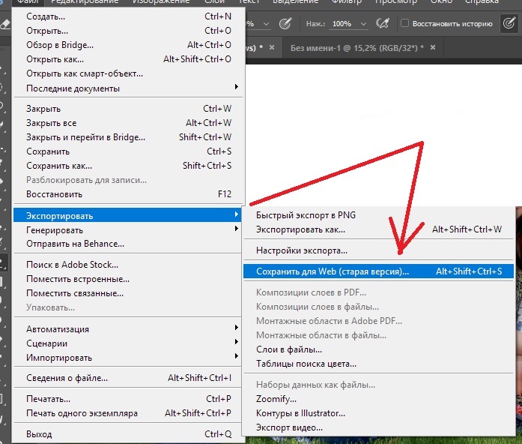Select the Eraser tool icon in options bar
This screenshot has height=444, width=522.
[4, 23]
